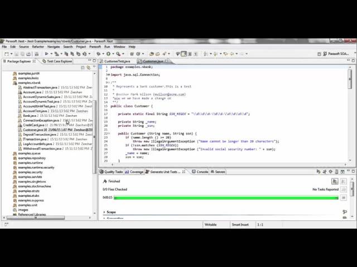Open Package Explorer view menu triangle
This screenshot has width=357, height=267.
coord(94,67)
